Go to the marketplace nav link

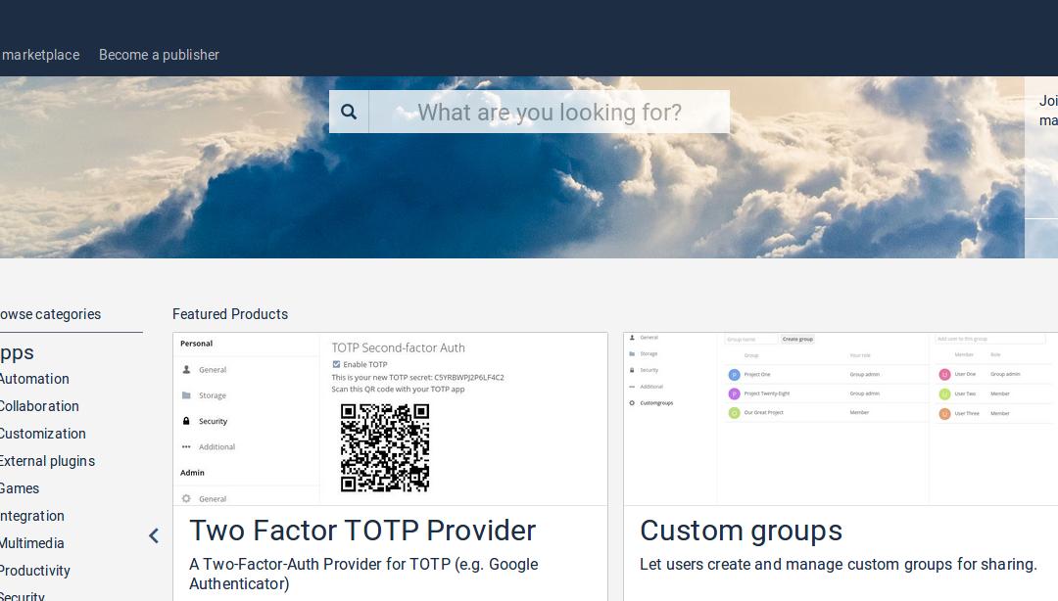(40, 55)
